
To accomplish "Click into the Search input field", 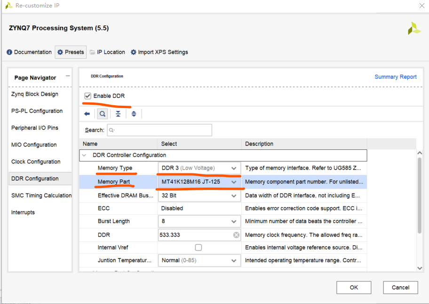I will (160, 130).
